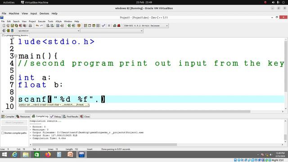Click the Go to Line icon
The height and width of the screenshot is (162, 288).
[x=62, y=26]
